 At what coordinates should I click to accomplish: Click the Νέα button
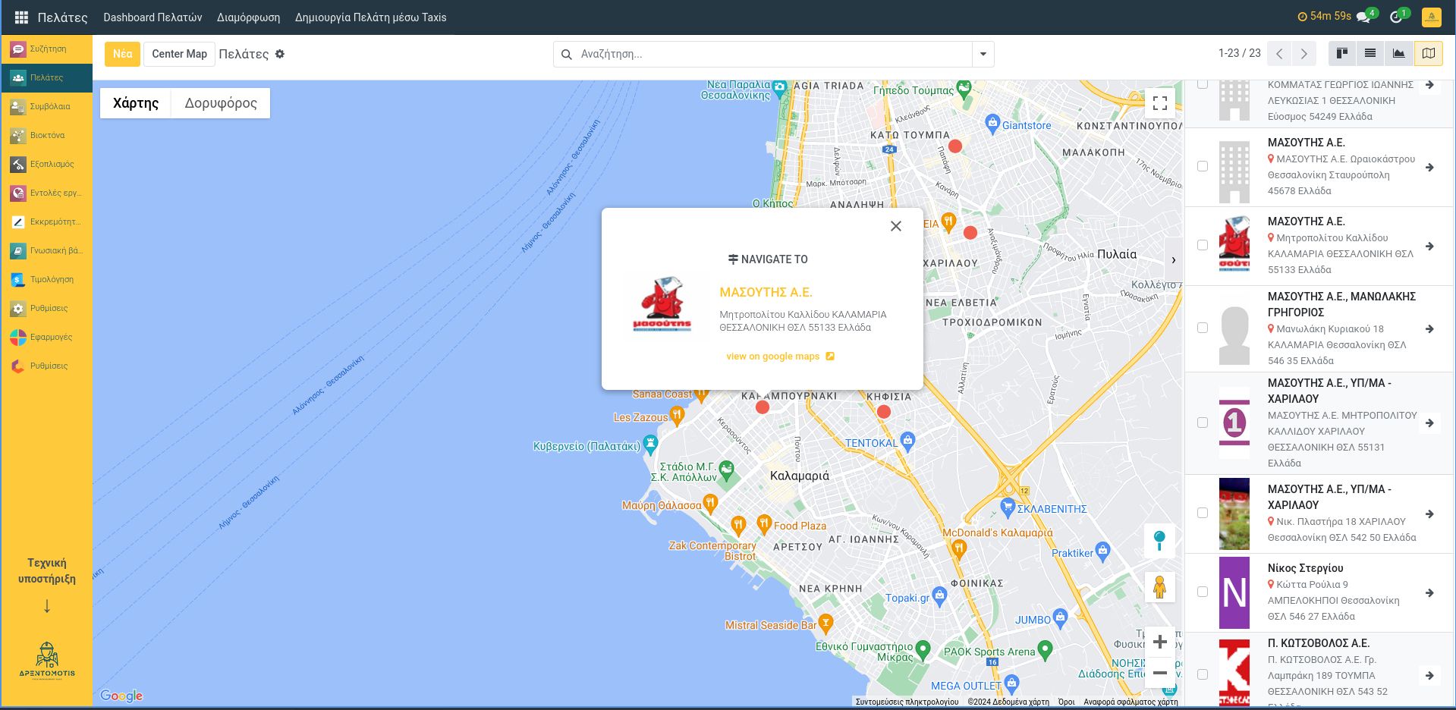pyautogui.click(x=122, y=54)
